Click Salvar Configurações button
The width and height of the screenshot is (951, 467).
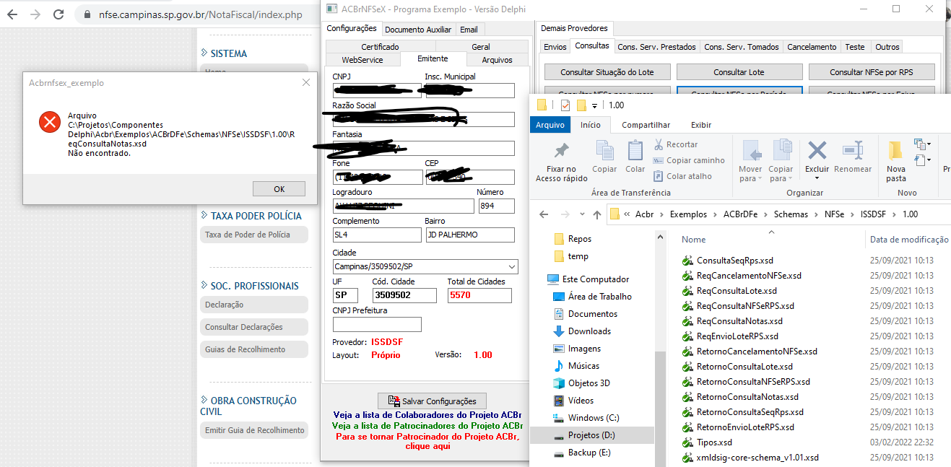[x=432, y=401]
